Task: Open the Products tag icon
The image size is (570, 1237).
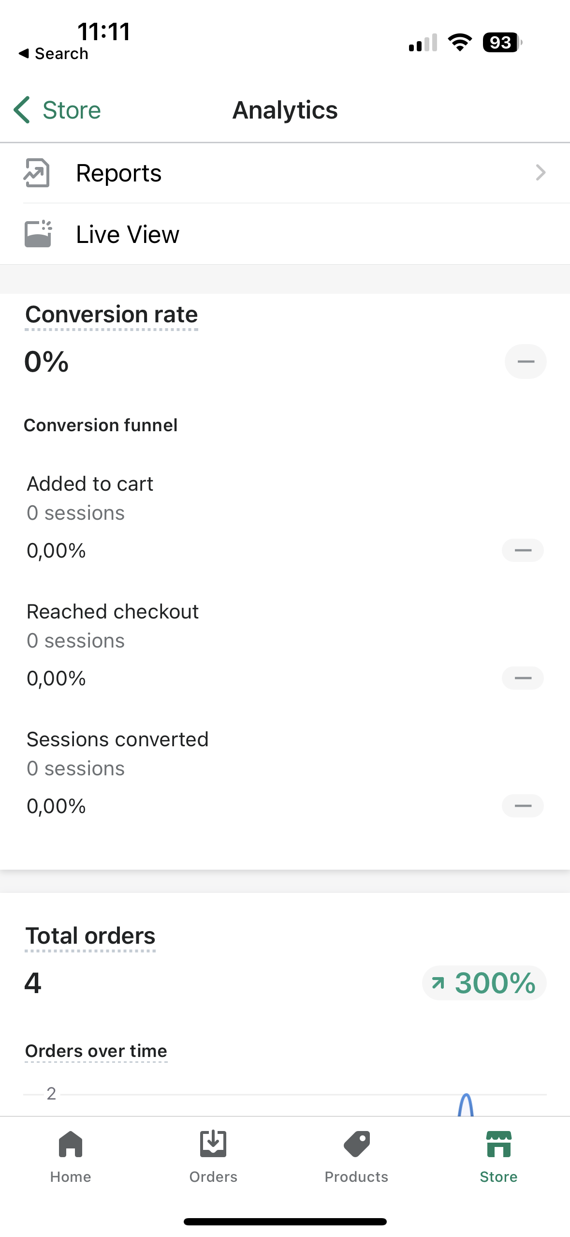Action: point(356,1144)
